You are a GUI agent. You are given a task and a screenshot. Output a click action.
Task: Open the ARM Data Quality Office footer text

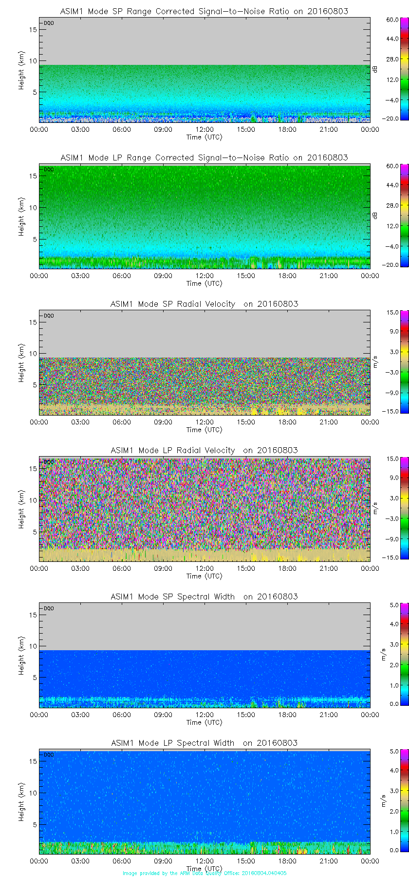click(x=204, y=873)
